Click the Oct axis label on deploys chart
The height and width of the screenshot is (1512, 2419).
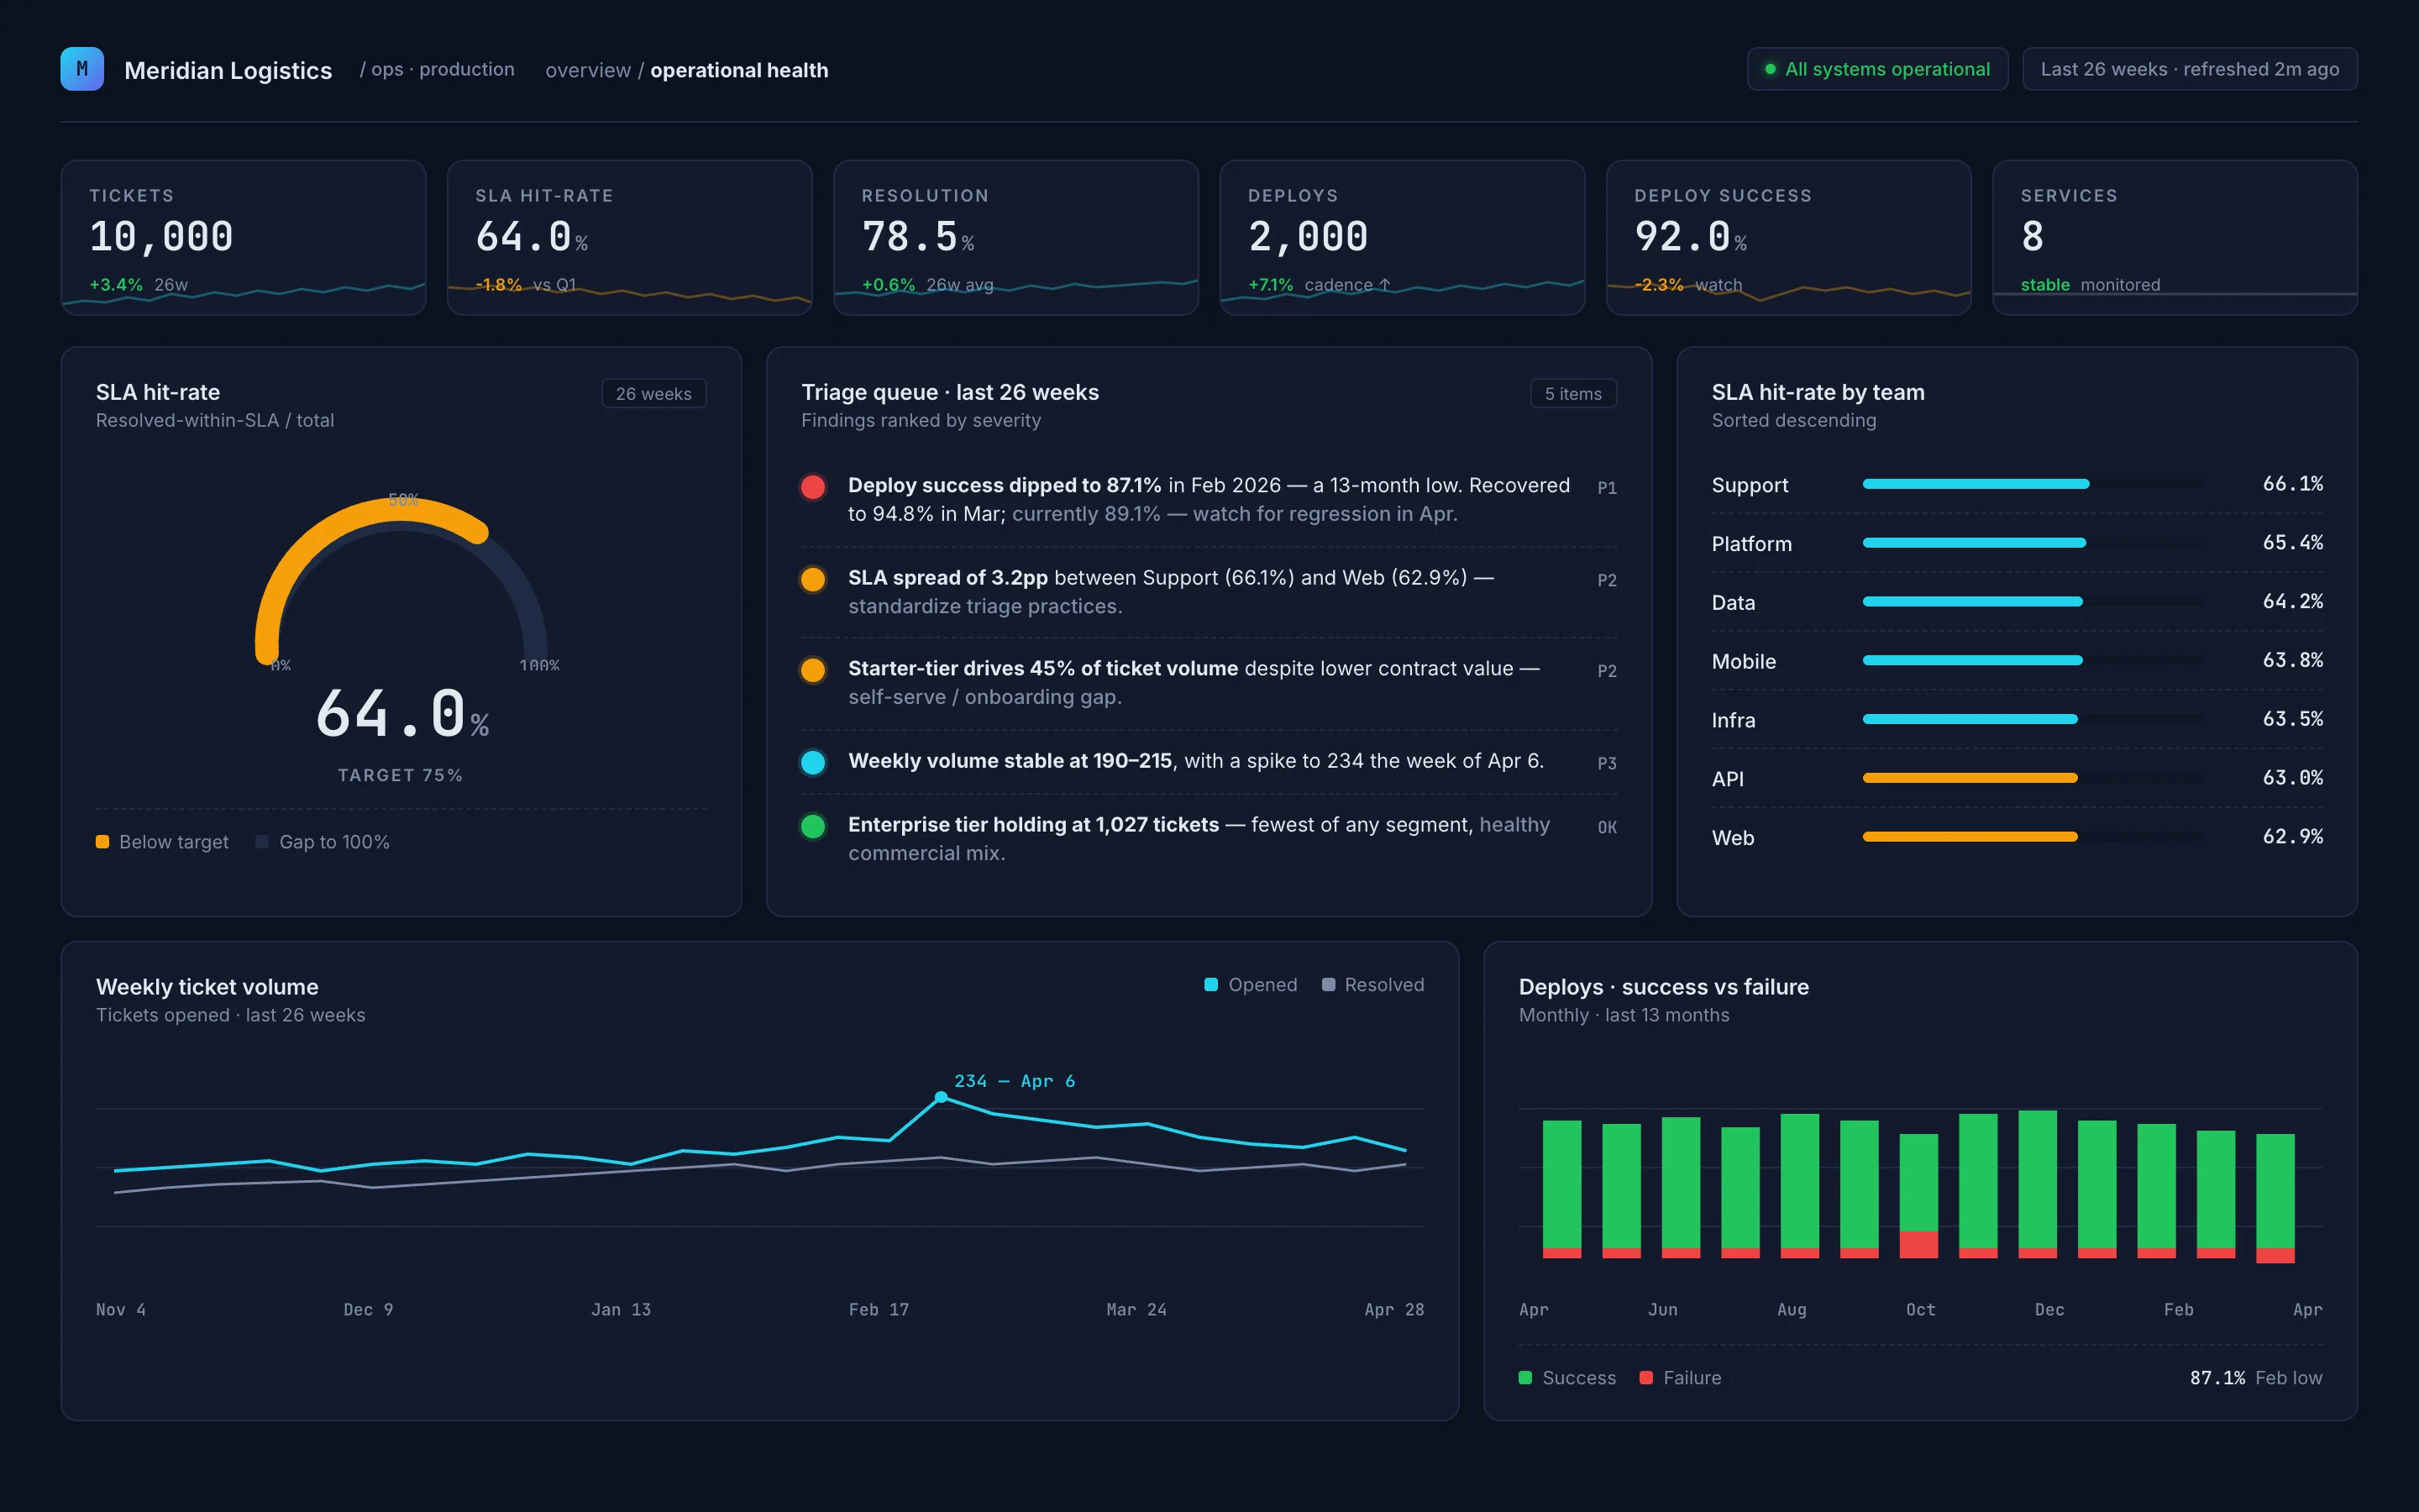(x=1920, y=1310)
